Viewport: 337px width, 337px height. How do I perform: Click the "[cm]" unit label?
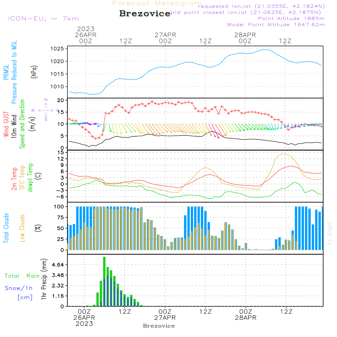25,298
